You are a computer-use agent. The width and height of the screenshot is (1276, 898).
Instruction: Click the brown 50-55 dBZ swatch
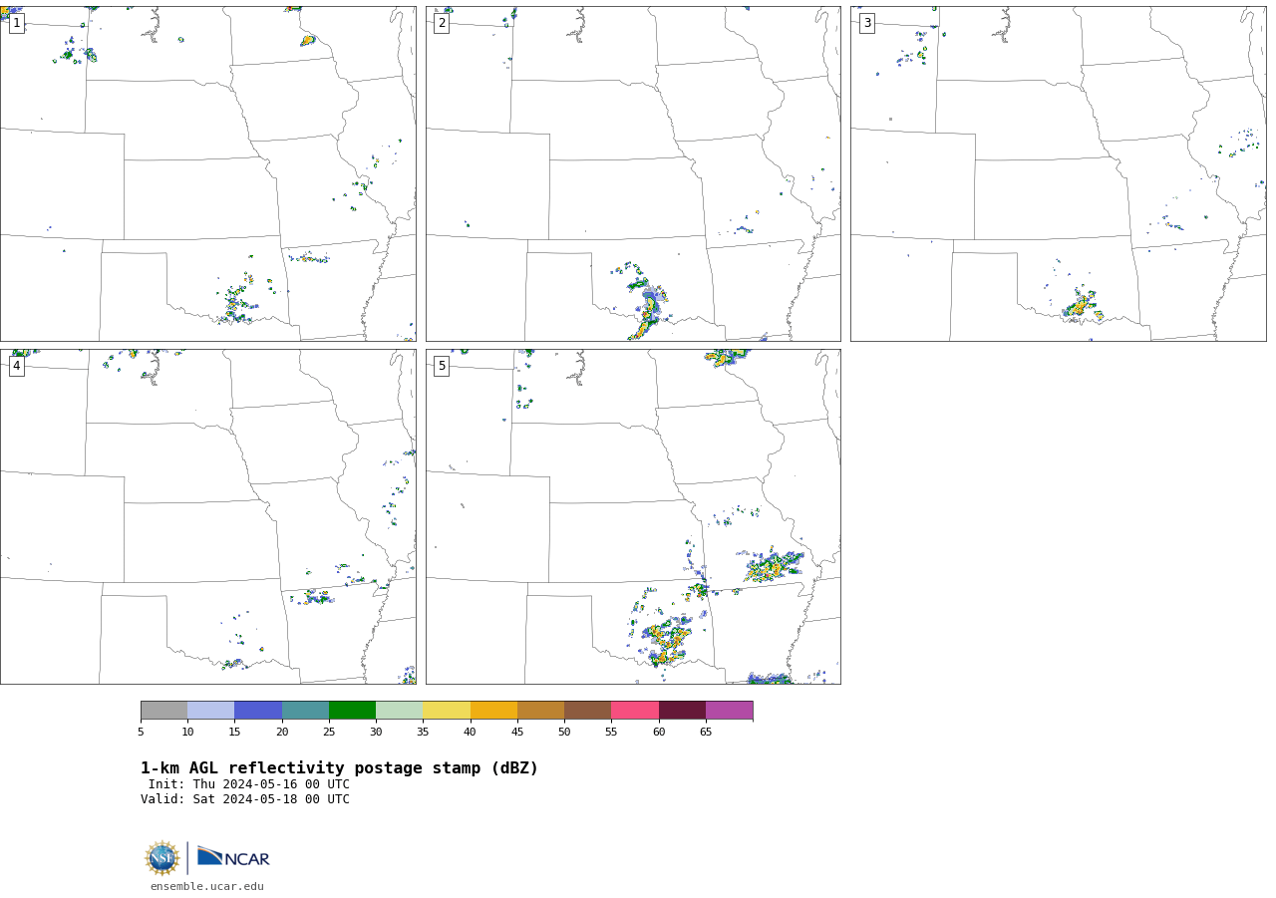click(x=588, y=711)
